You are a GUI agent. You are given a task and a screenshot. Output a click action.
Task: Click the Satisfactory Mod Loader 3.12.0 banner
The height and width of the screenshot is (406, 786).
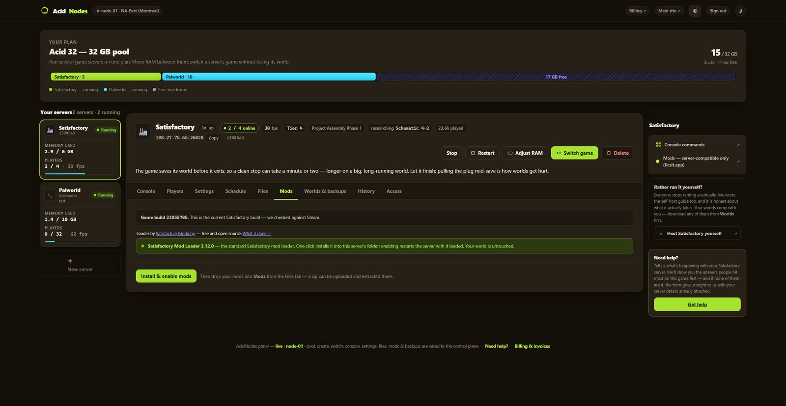[384, 246]
